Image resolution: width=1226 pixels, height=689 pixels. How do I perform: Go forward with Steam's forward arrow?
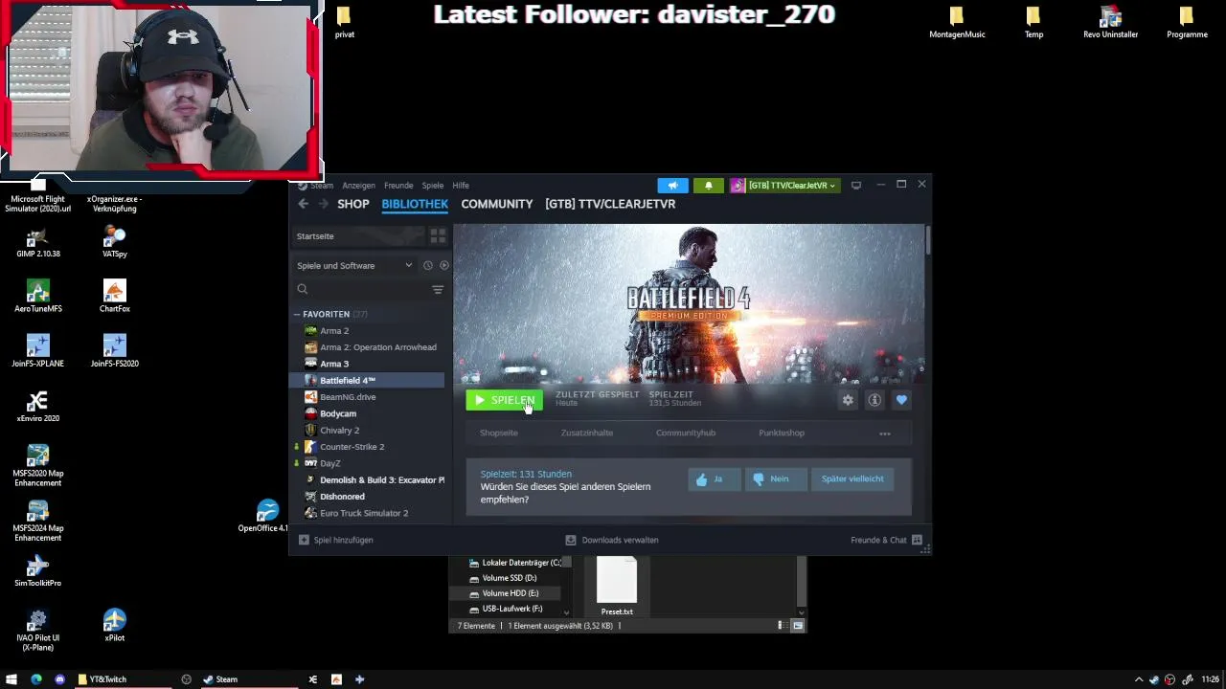323,204
